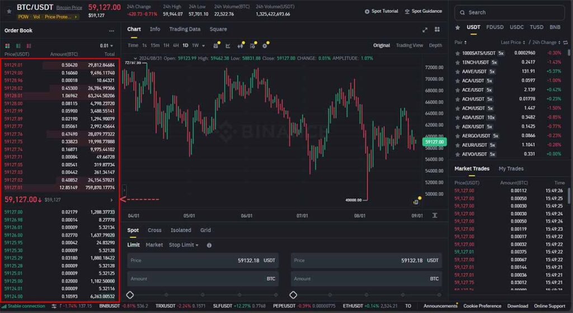Show both buy and sell orders view
Image resolution: width=573 pixels, height=313 pixels.
click(7, 46)
